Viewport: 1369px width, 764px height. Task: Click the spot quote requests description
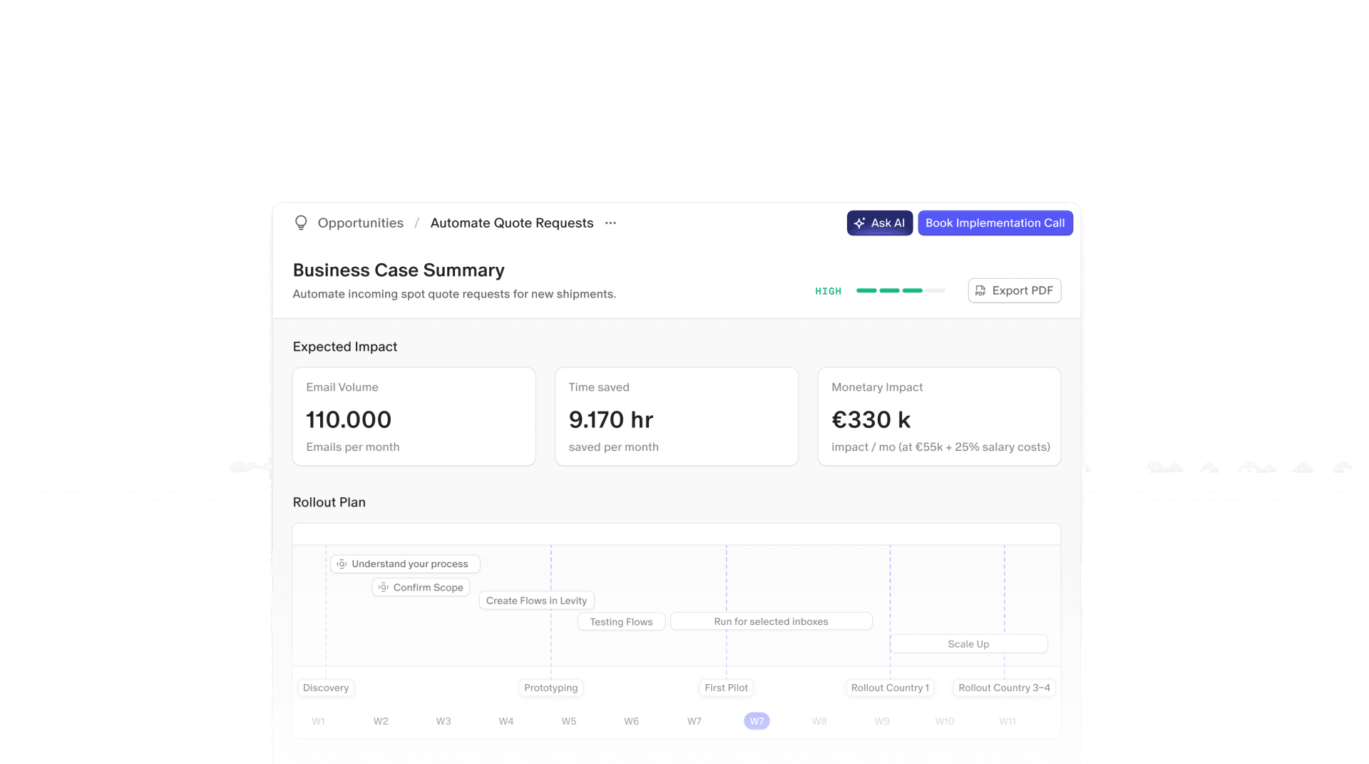tap(454, 294)
